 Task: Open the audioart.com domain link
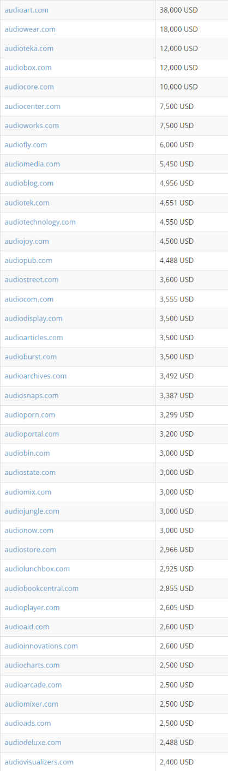[26, 10]
